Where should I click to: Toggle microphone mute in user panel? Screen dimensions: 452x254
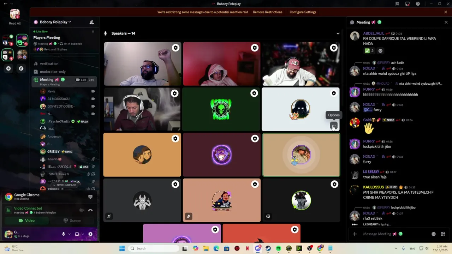[64, 234]
